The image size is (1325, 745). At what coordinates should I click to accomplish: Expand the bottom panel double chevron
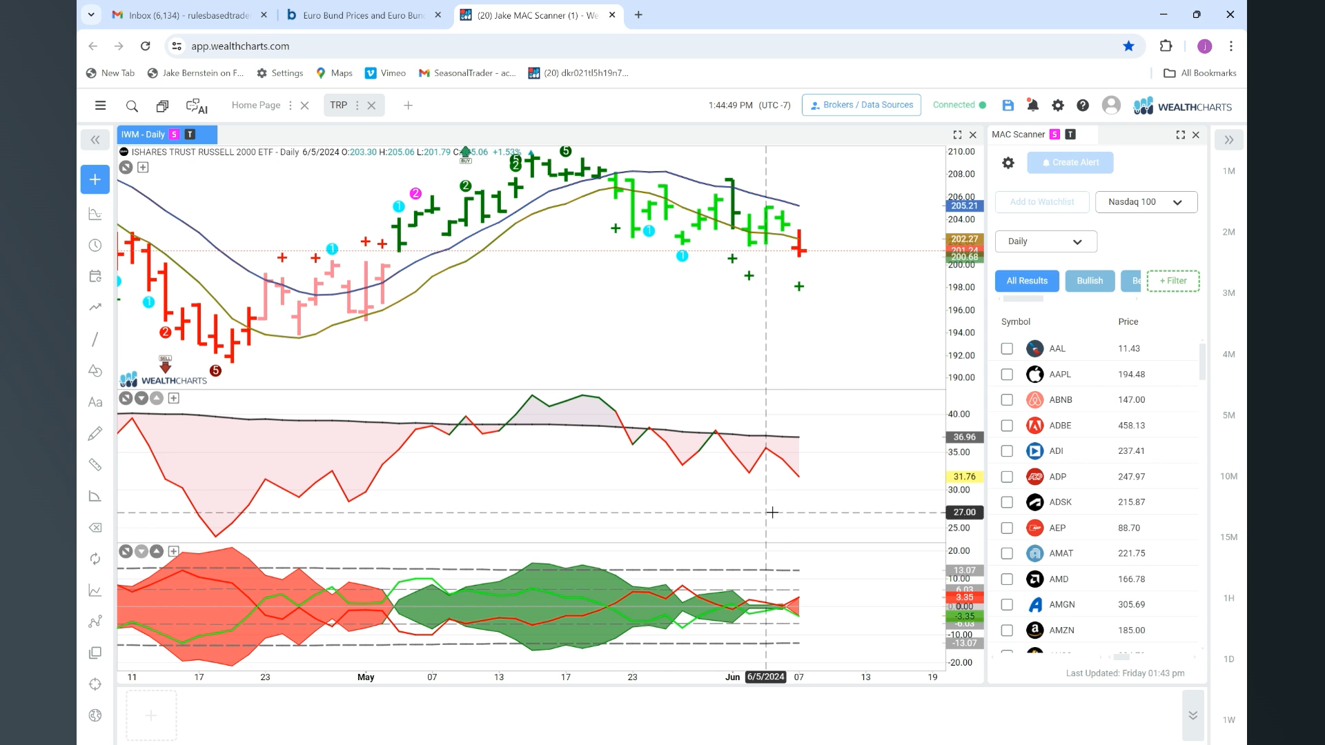coord(1192,715)
